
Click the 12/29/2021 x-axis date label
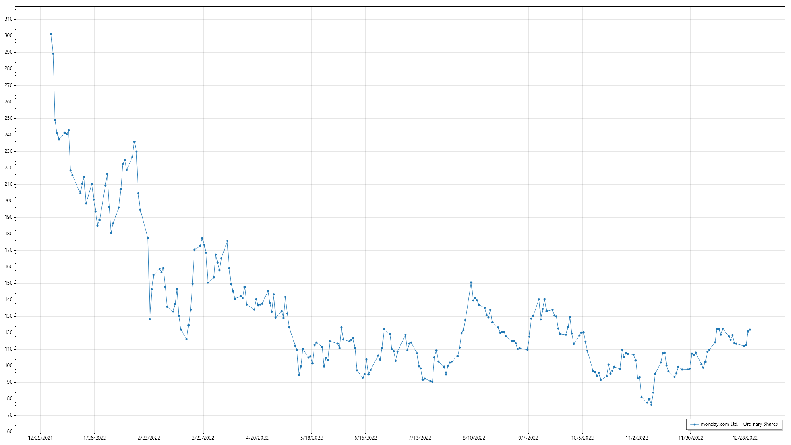(x=40, y=438)
